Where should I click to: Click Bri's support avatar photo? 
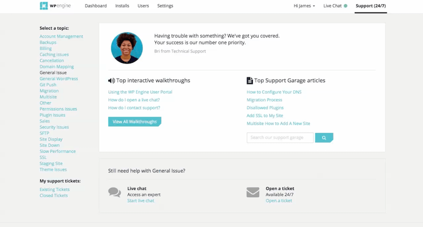point(127,48)
